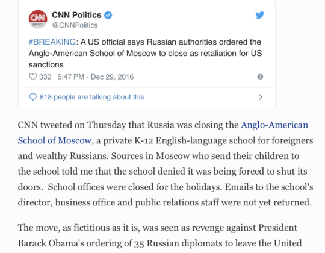
Task: Click the paragraph beginning 'The move, as fictitious'
Action: pos(159,236)
